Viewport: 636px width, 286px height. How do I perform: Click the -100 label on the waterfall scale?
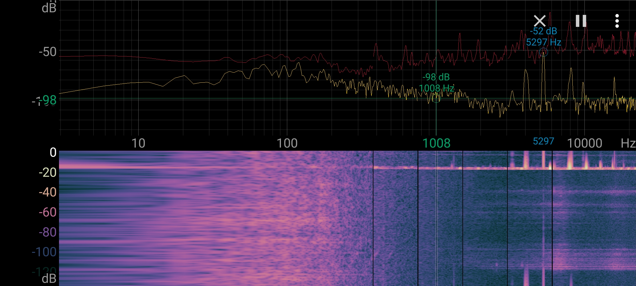(44, 252)
